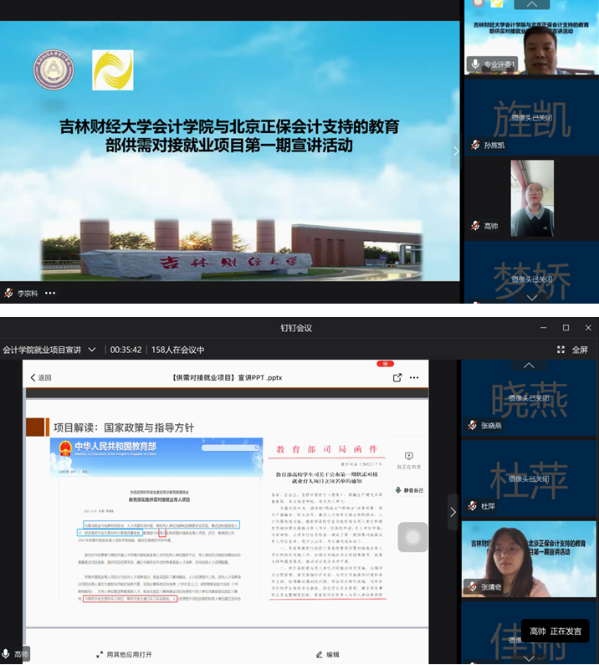Click the microphone icon beside 高帅 at the bottom left

click(x=7, y=654)
